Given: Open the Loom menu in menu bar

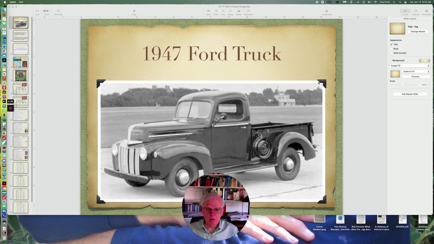Looking at the screenshot, I should click(13, 2).
